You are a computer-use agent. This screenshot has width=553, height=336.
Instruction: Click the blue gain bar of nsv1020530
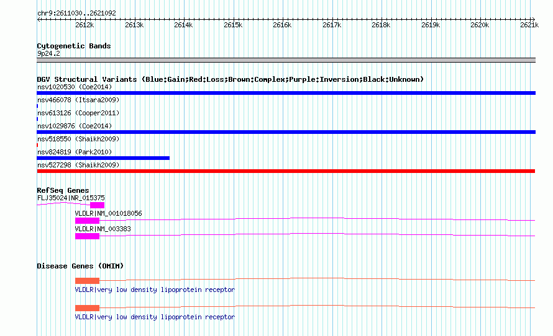(286, 93)
